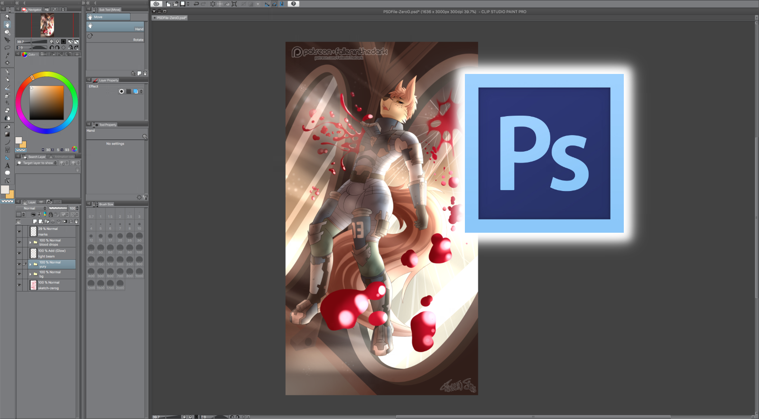The height and width of the screenshot is (419, 759).
Task: Open the Sub Tool panel menu button
Action: point(89,9)
